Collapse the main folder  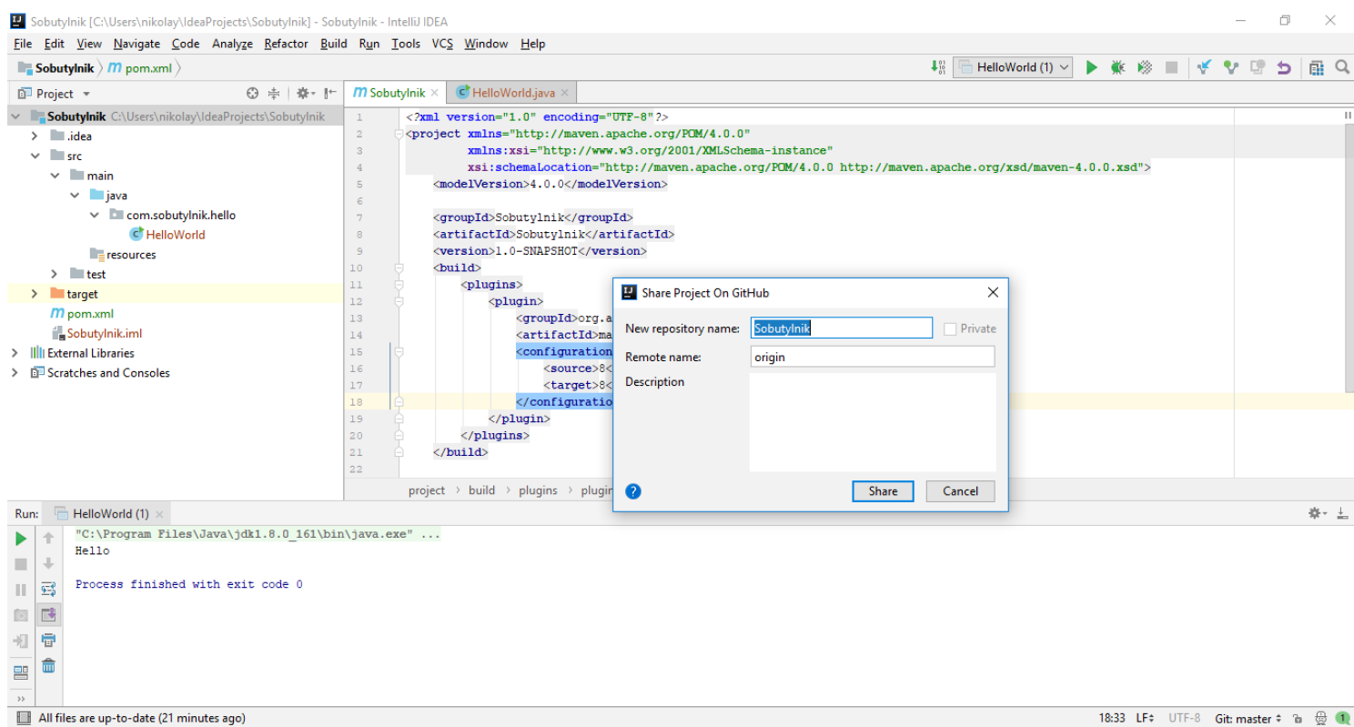[x=55, y=176]
